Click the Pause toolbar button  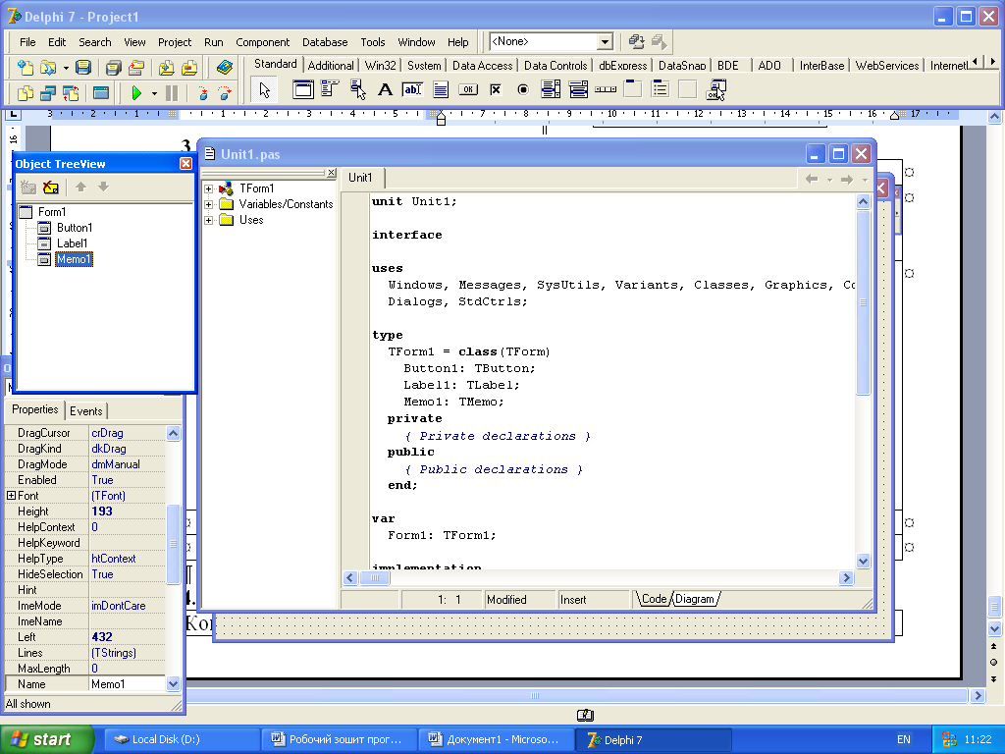[171, 93]
